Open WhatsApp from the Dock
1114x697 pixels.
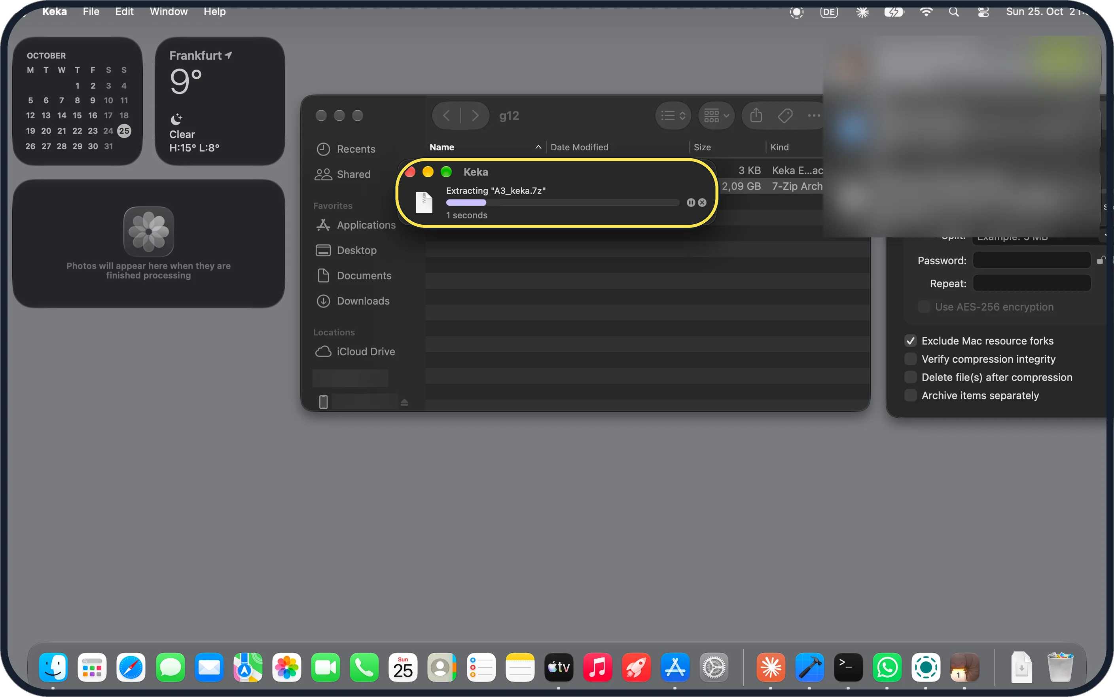point(887,667)
